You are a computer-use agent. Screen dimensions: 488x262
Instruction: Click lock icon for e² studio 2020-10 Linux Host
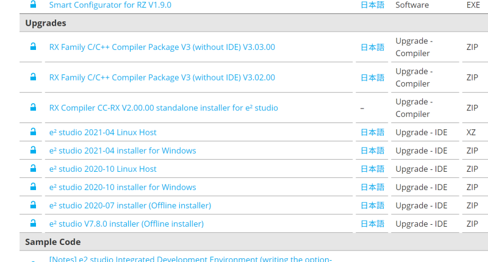coord(33,169)
